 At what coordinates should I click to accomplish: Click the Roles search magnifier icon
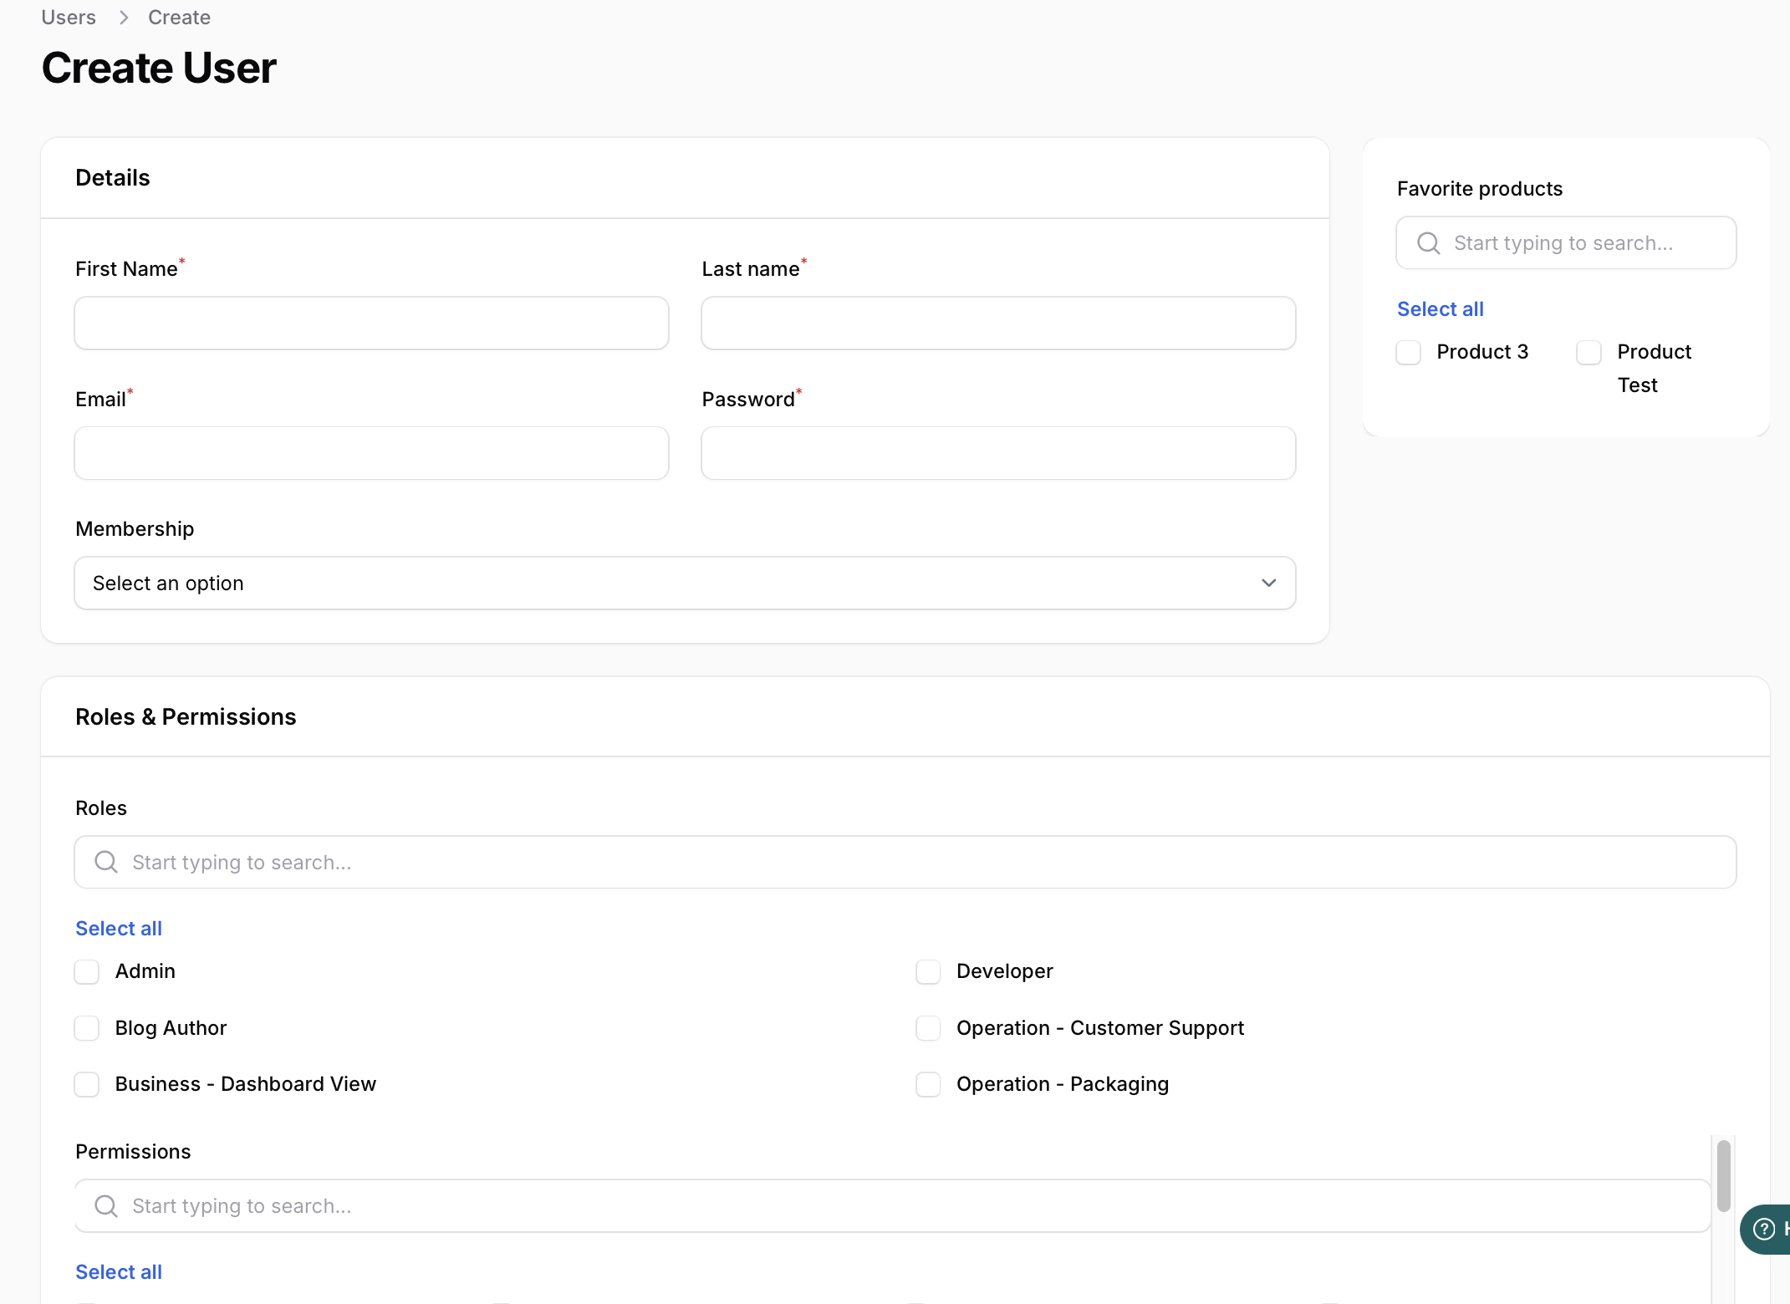[106, 862]
